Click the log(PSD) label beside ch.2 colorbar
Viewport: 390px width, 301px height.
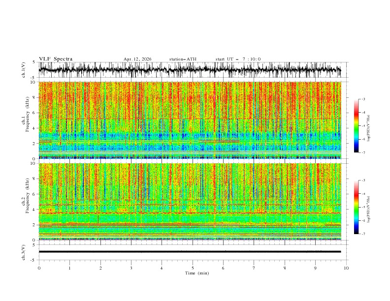click(x=368, y=210)
